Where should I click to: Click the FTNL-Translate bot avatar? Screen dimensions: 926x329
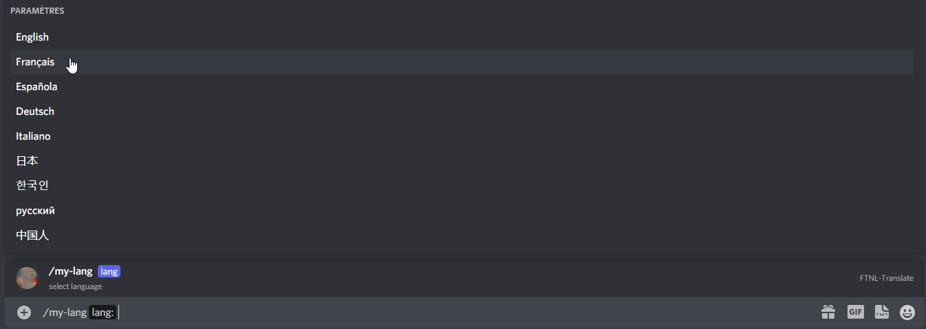click(27, 277)
